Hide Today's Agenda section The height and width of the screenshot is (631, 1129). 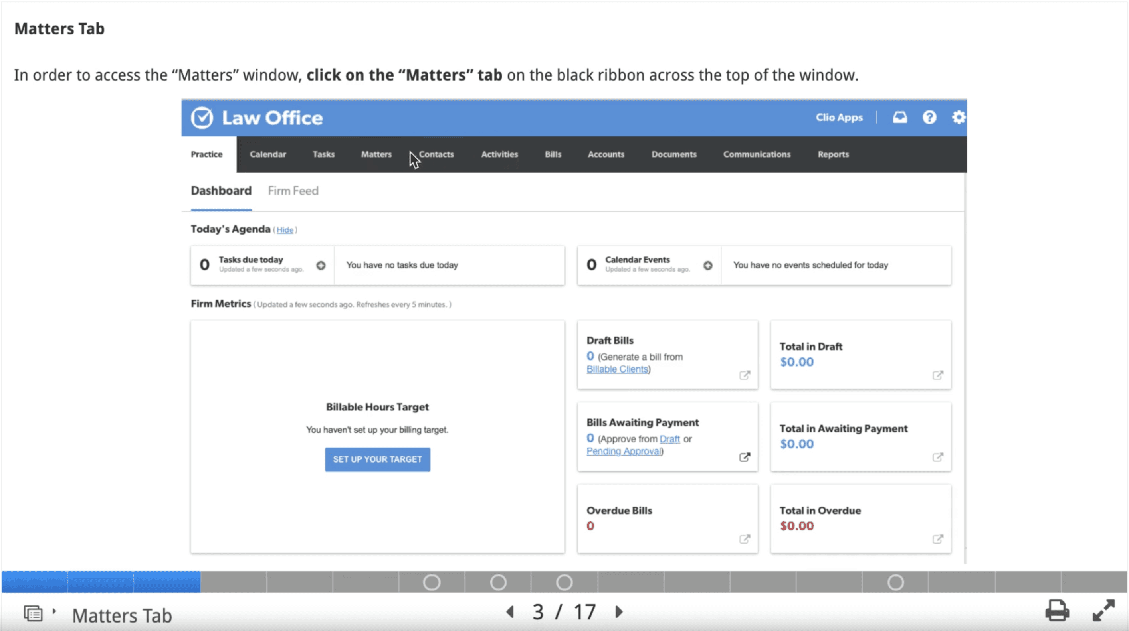tap(285, 230)
